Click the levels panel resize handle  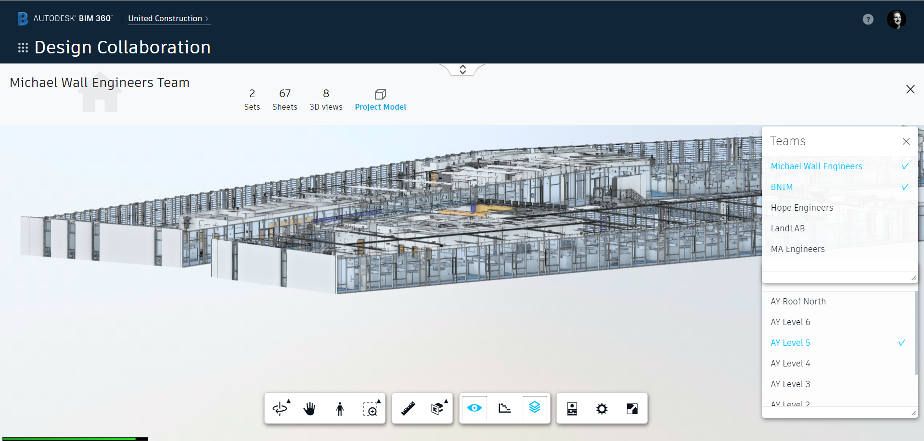(913, 413)
